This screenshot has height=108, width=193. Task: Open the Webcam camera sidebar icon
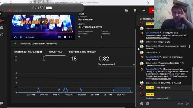tap(2, 28)
